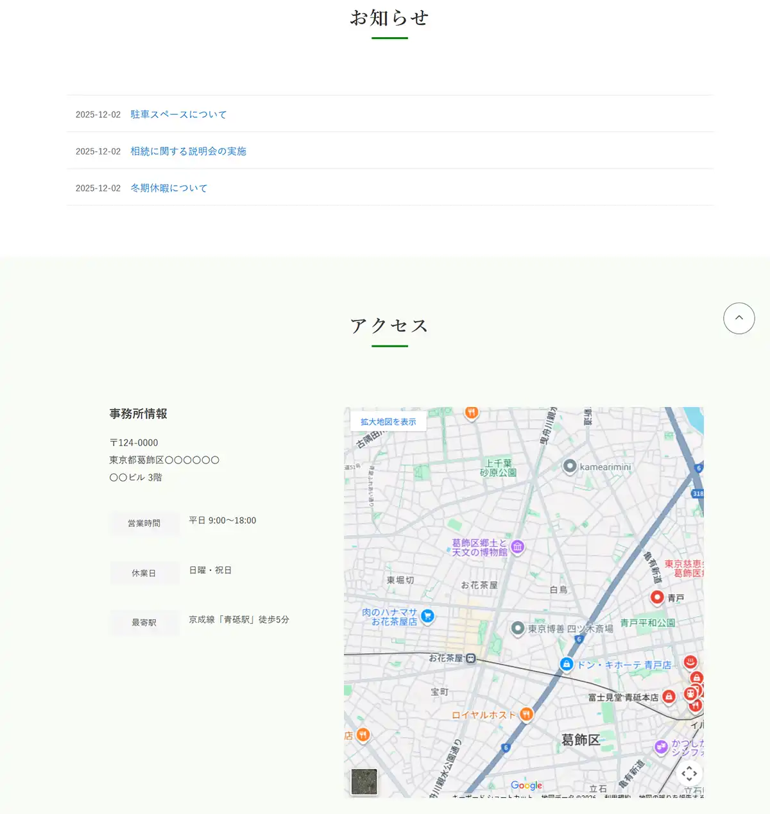Click the 上千葉砂原公園 park label
This screenshot has width=770, height=814.
(x=498, y=468)
